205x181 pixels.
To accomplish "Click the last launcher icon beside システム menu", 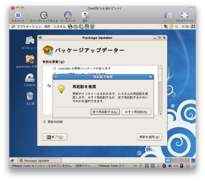I will [x=92, y=27].
